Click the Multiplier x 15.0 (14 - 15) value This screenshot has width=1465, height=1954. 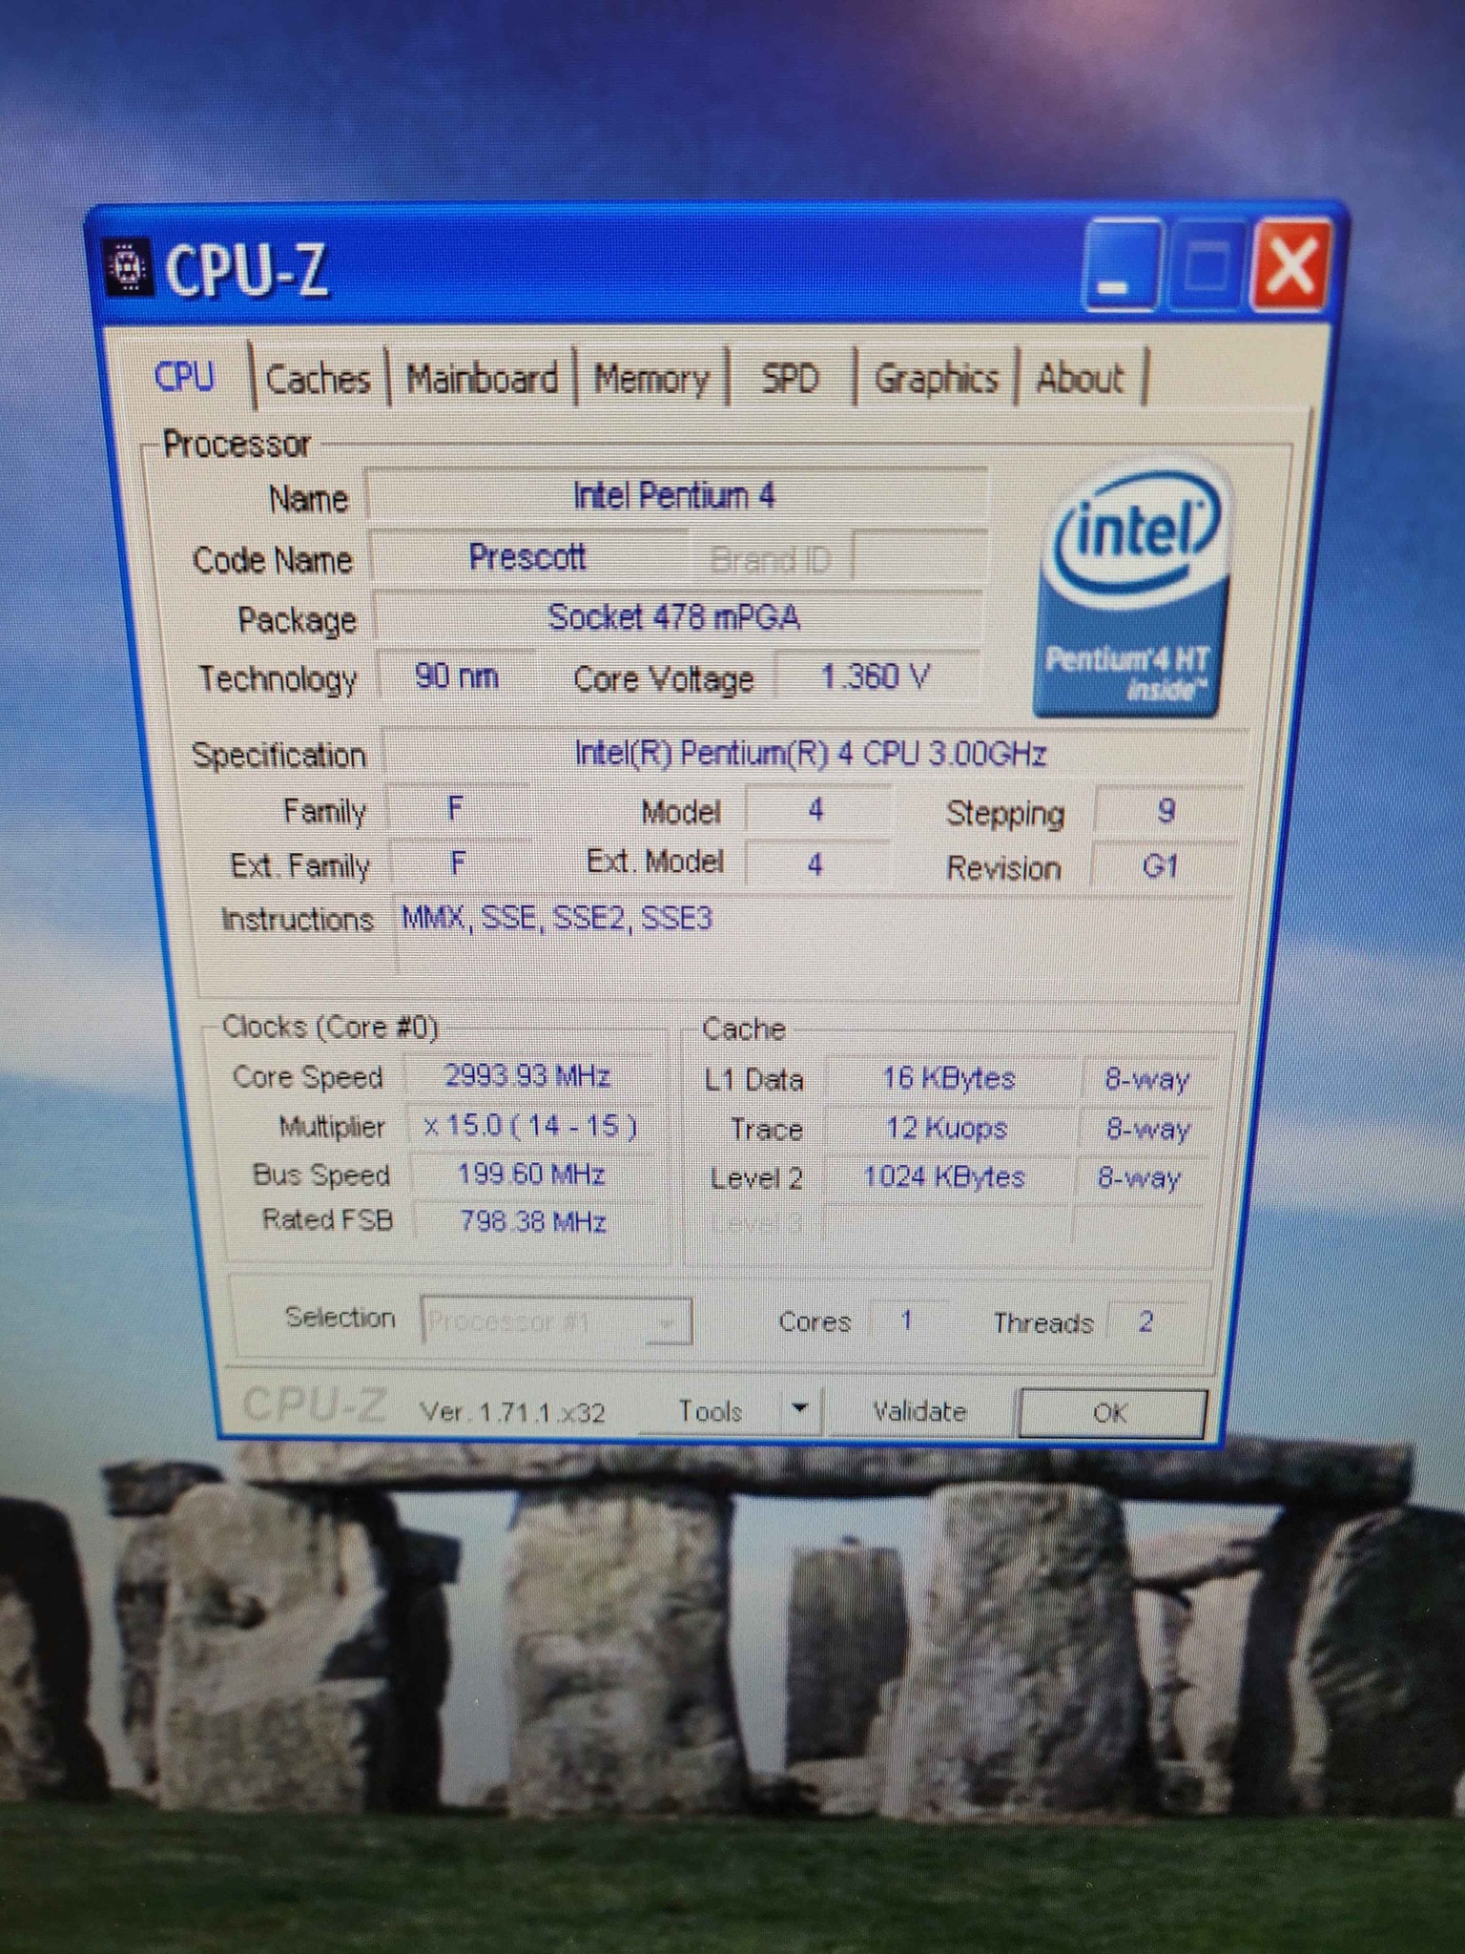click(x=530, y=1126)
